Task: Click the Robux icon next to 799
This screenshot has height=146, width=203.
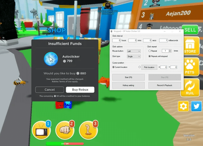Action: 64,61
